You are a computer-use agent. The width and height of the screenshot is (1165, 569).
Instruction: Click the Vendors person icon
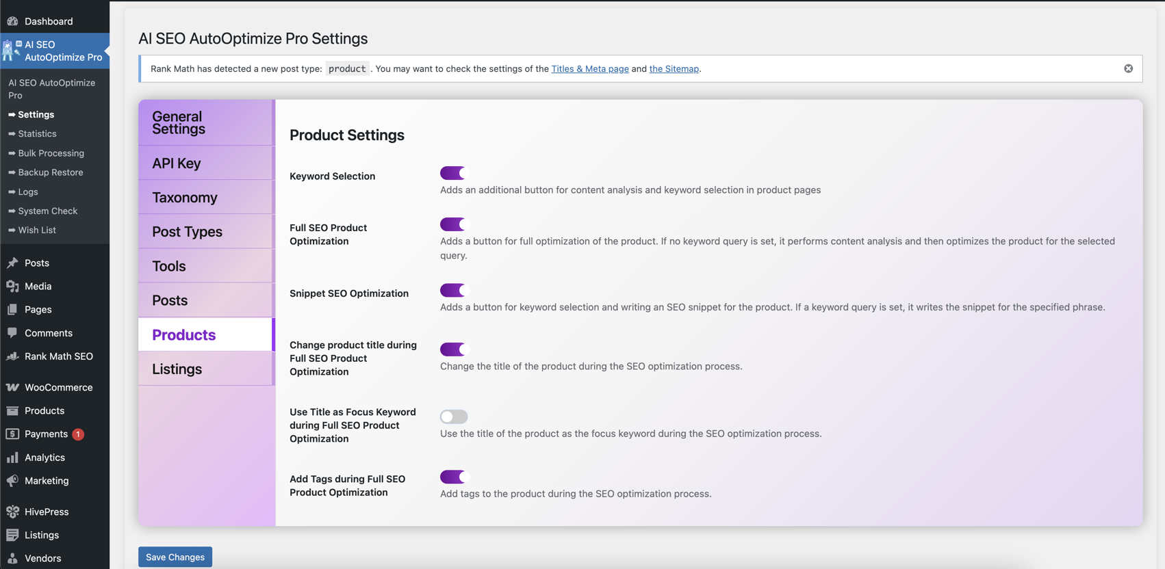12,558
